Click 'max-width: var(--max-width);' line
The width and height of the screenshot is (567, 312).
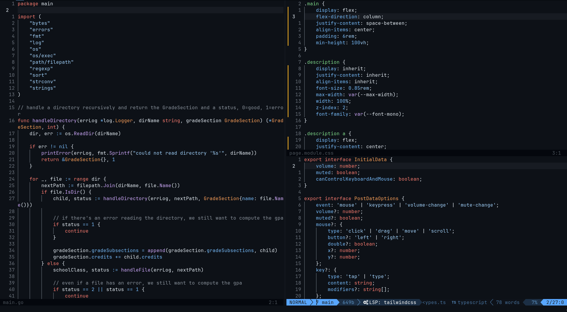pos(357,94)
